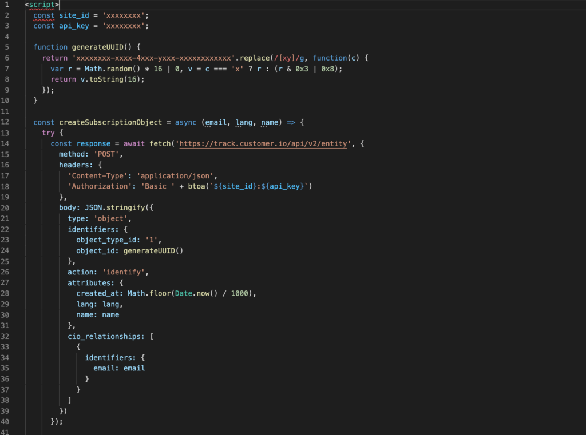Click the attributes property on line 27
This screenshot has width=586, height=435.
click(x=89, y=283)
